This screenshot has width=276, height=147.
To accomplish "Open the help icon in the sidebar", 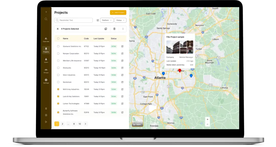I will pos(46,115).
